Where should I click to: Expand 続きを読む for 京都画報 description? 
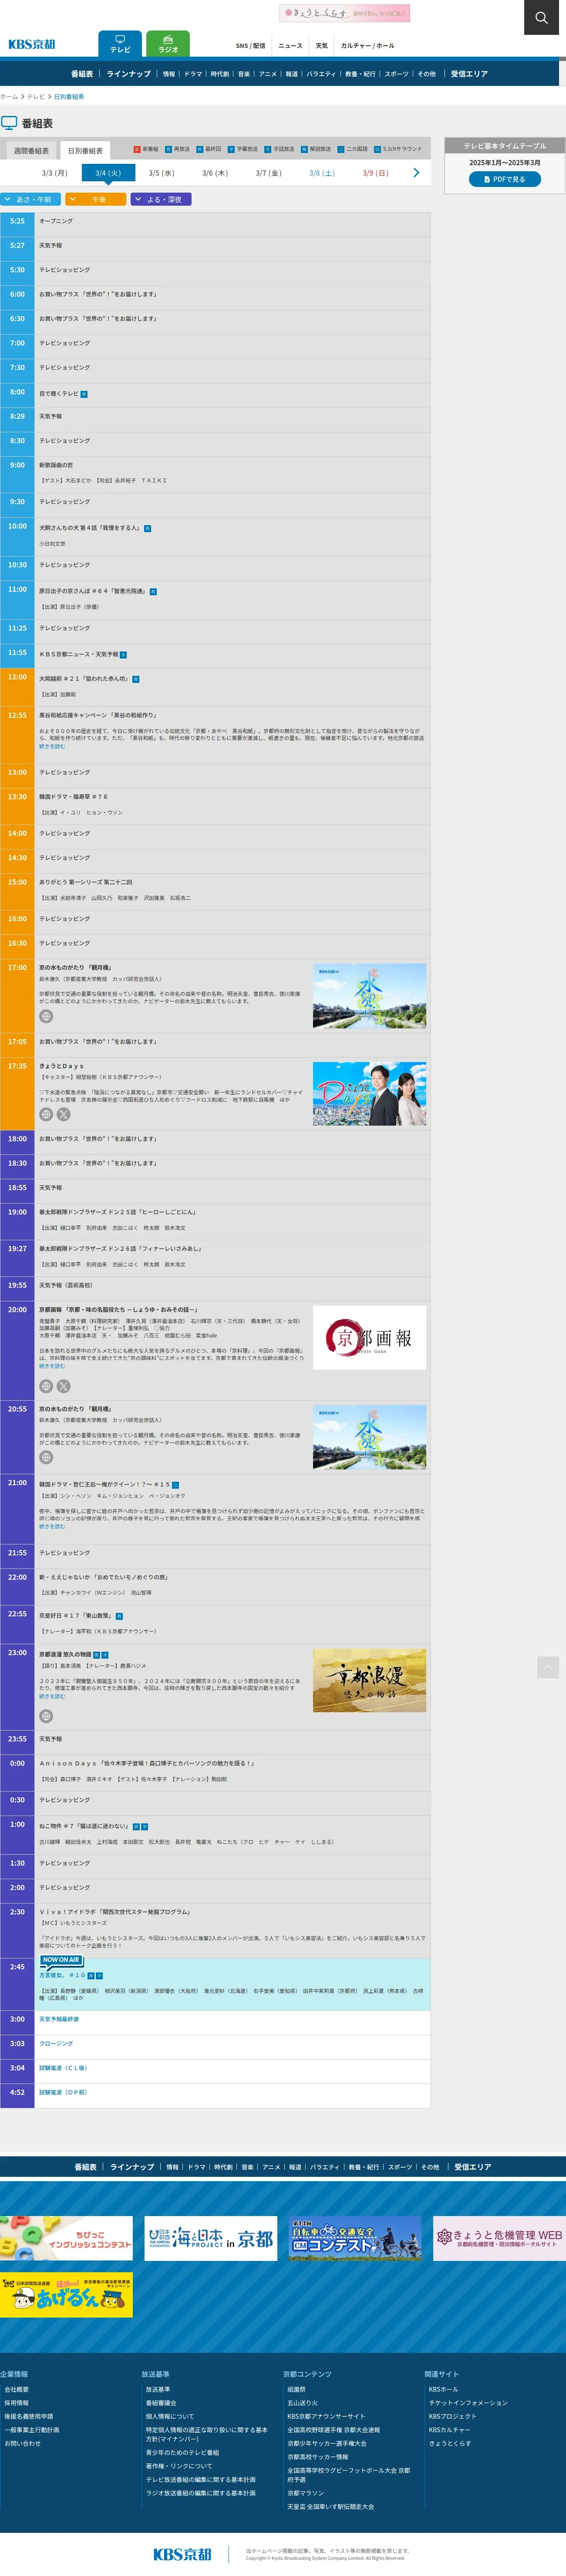pyautogui.click(x=52, y=1366)
